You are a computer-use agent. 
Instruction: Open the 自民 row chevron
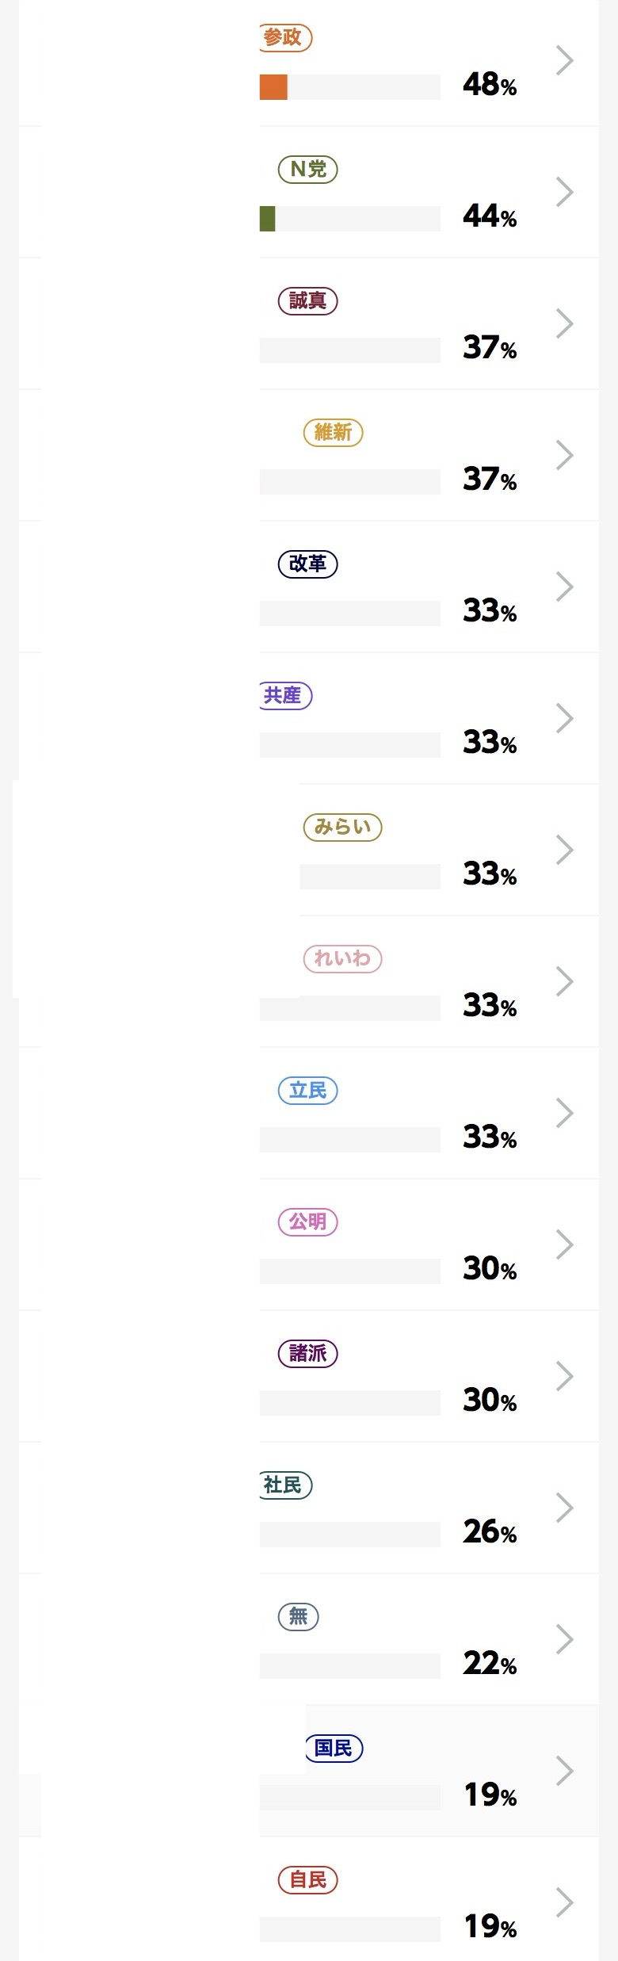point(564,1902)
